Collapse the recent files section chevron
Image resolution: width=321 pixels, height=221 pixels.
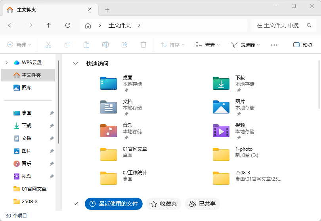coord(75,204)
